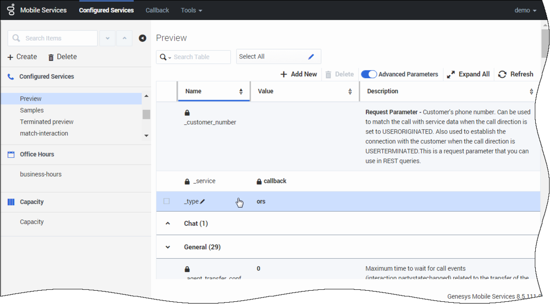The image size is (550, 304).
Task: Click the Expand All arrows icon
Action: click(451, 74)
